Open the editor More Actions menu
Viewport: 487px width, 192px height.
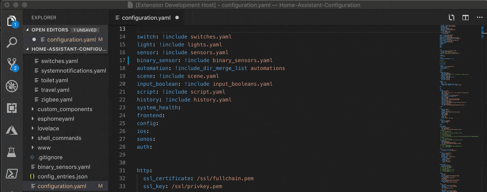[479, 17]
